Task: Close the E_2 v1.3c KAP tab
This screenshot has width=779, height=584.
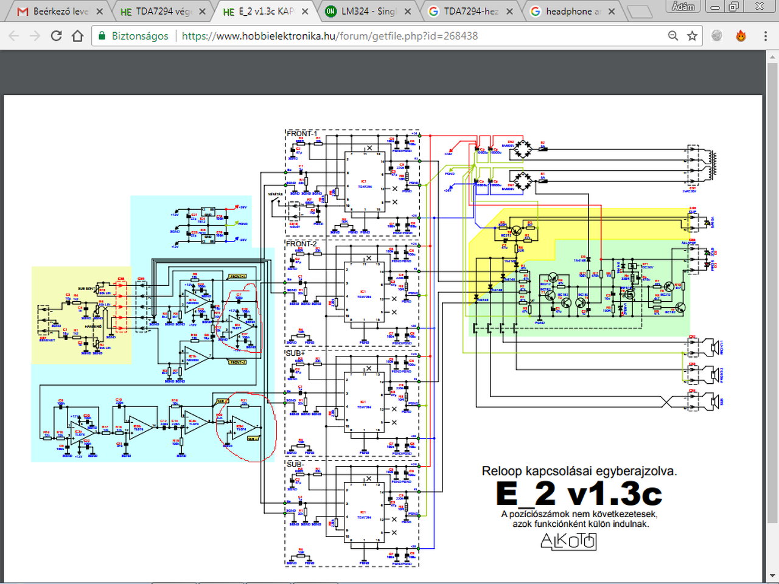Action: pos(305,12)
